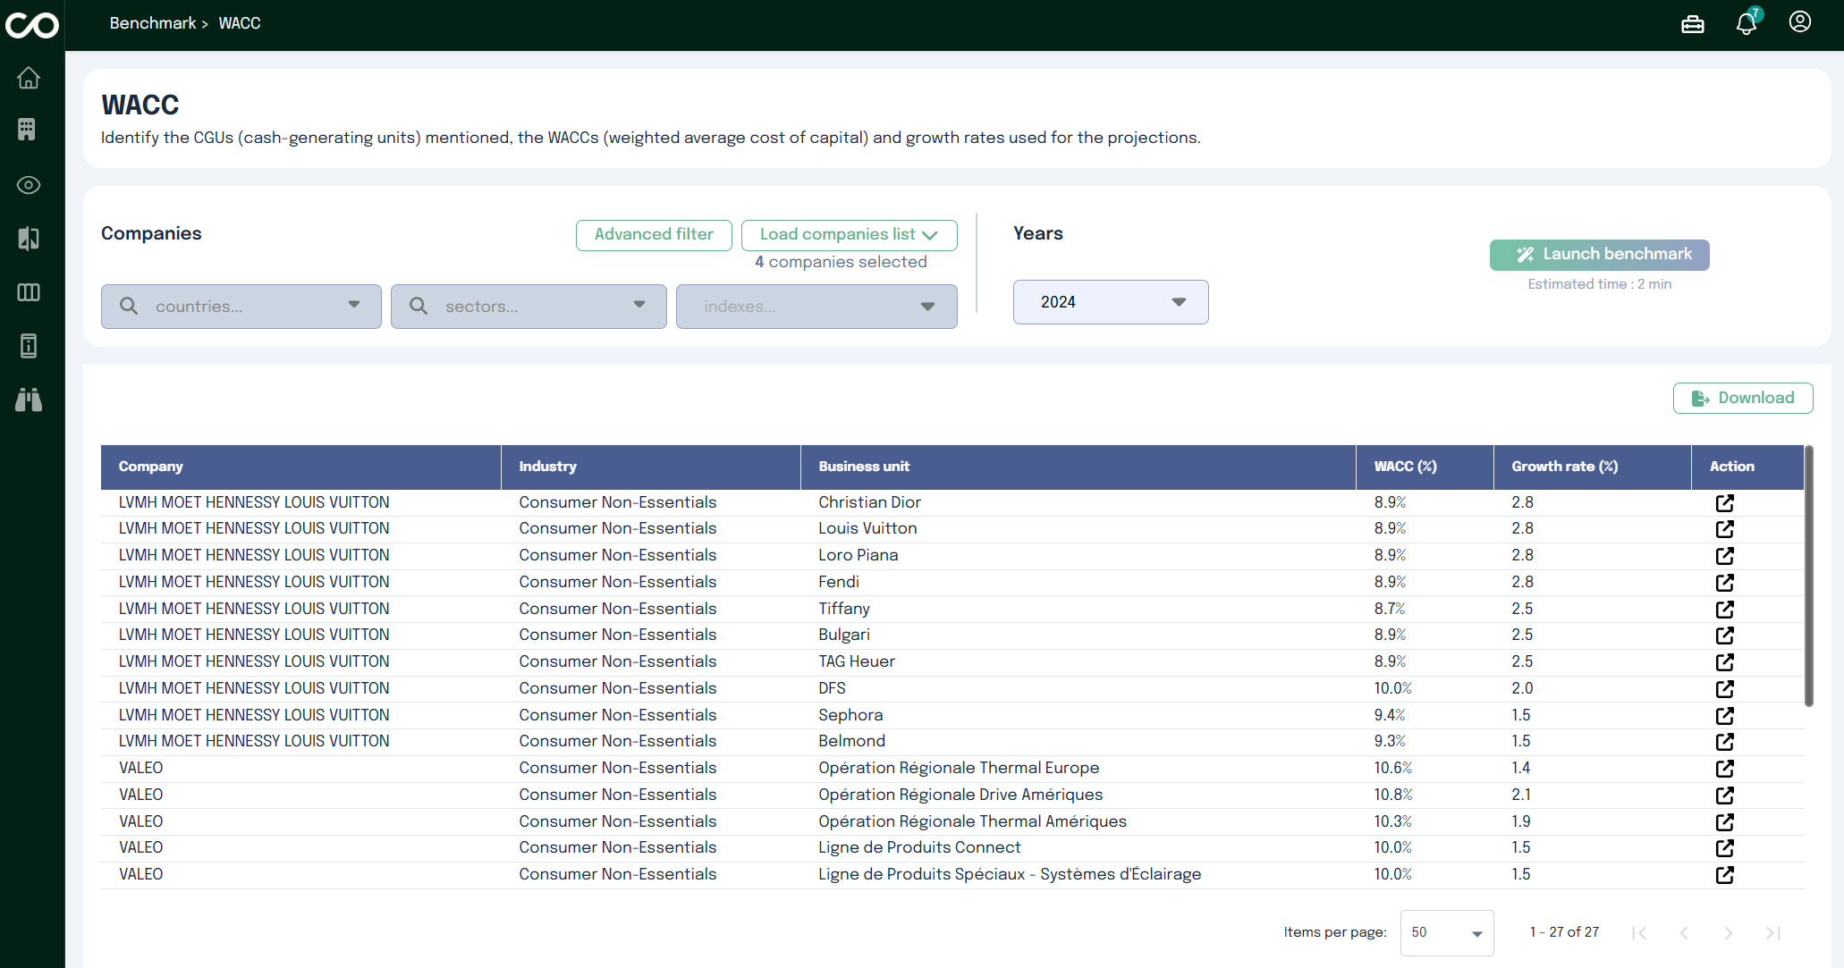Open external link for Christian Dior row
Screen dimensions: 1844x968
tap(1724, 503)
